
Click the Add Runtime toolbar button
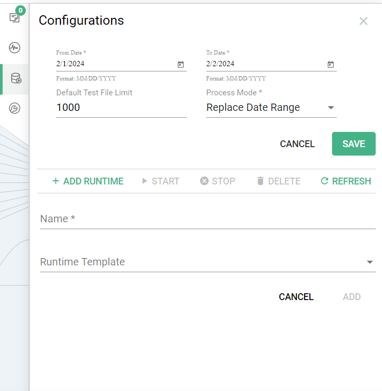pos(87,181)
